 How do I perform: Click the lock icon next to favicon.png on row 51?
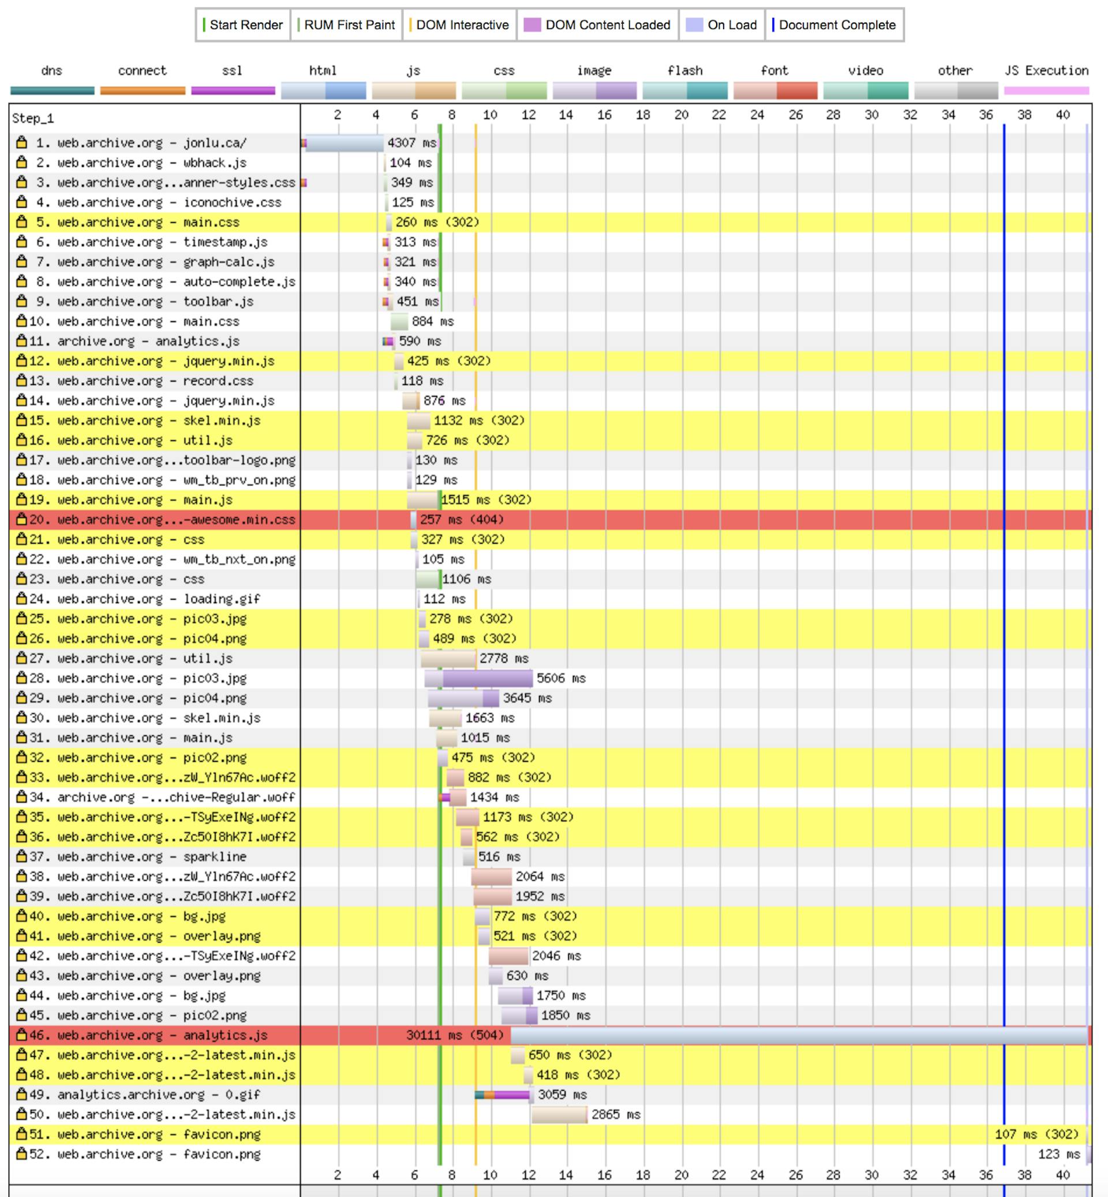[21, 1134]
